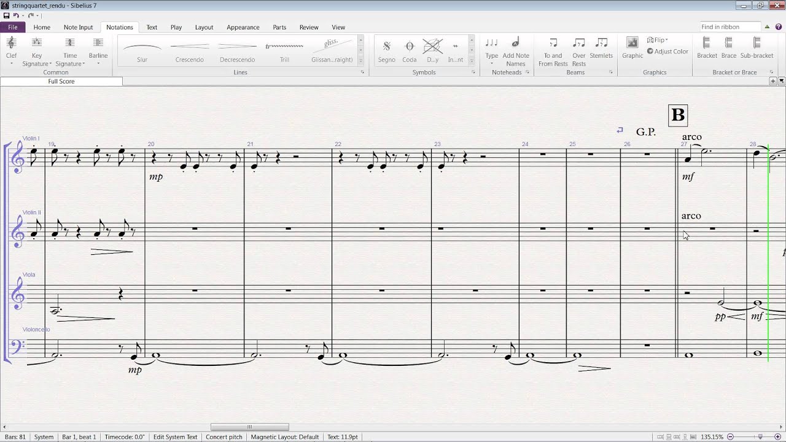Screen dimensions: 786x442
Task: Select the Full Score document tab
Action: [61, 81]
